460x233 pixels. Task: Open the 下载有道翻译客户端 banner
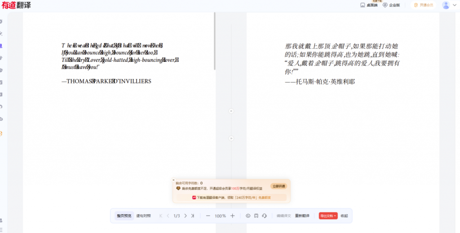pyautogui.click(x=231, y=198)
